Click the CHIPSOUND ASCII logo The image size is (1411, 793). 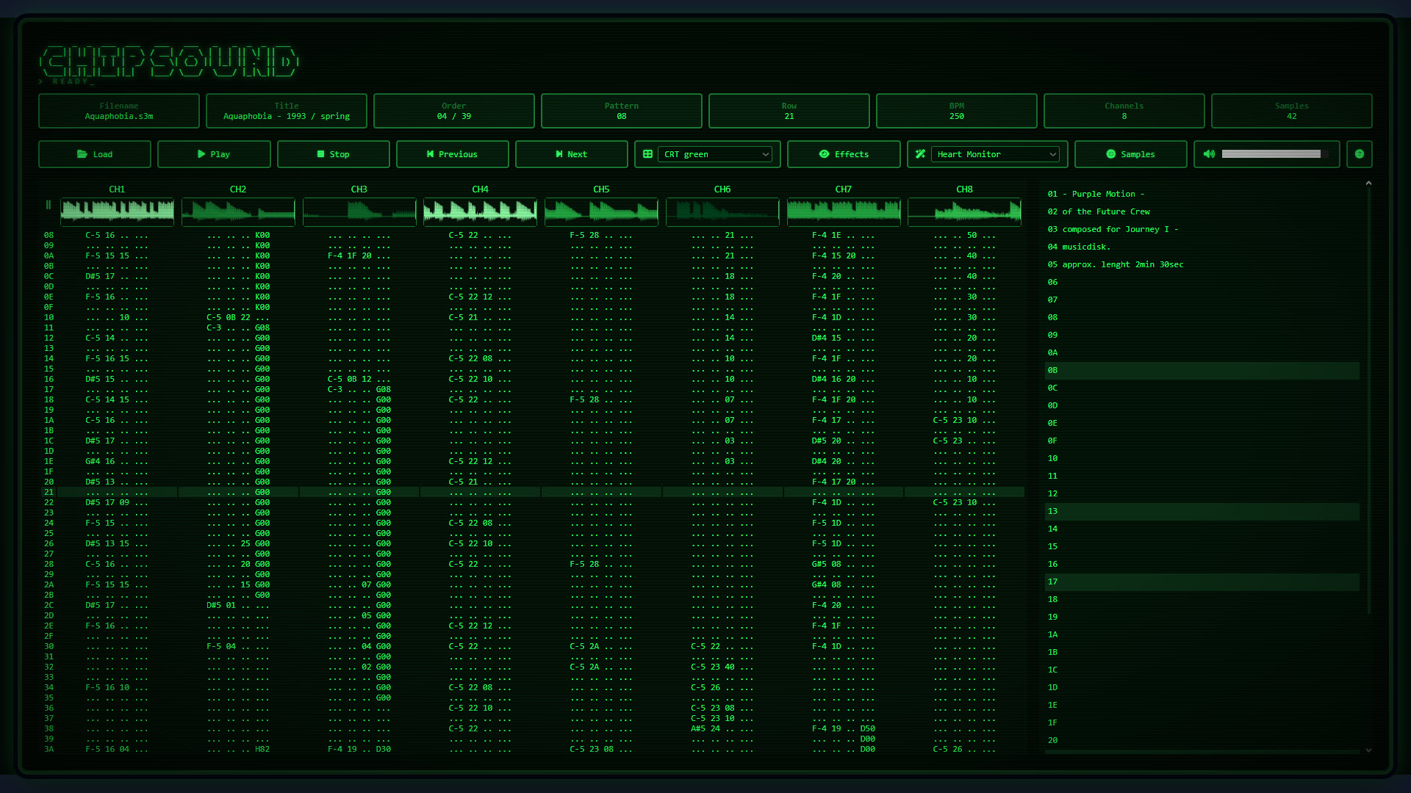(169, 62)
